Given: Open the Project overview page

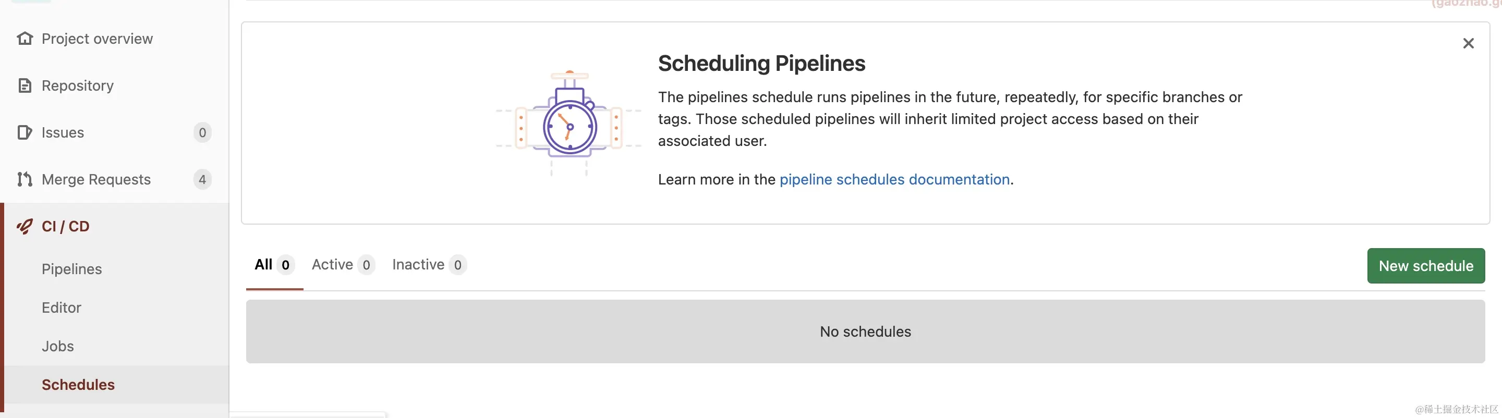Looking at the screenshot, I should click(x=97, y=39).
